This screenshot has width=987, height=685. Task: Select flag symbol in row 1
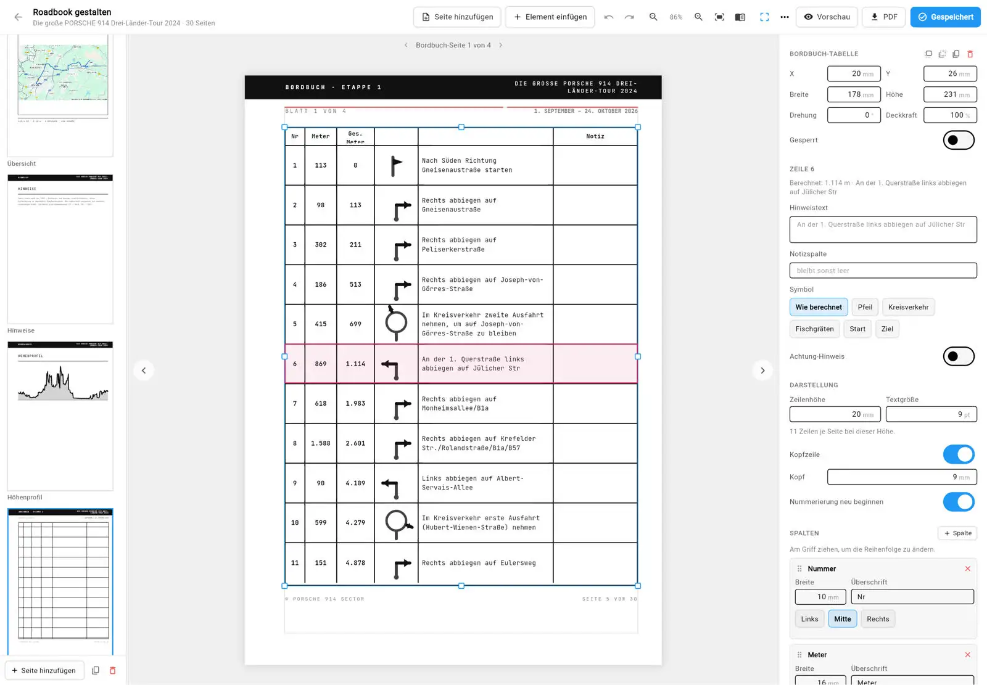click(396, 166)
